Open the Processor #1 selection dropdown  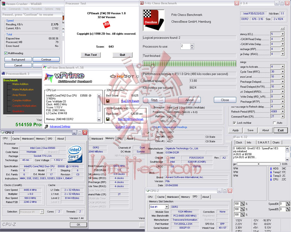(42, 212)
